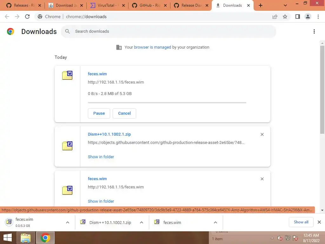Click the file icon of completed feces.wim
Screen dimensions: 325x244
[67, 190]
